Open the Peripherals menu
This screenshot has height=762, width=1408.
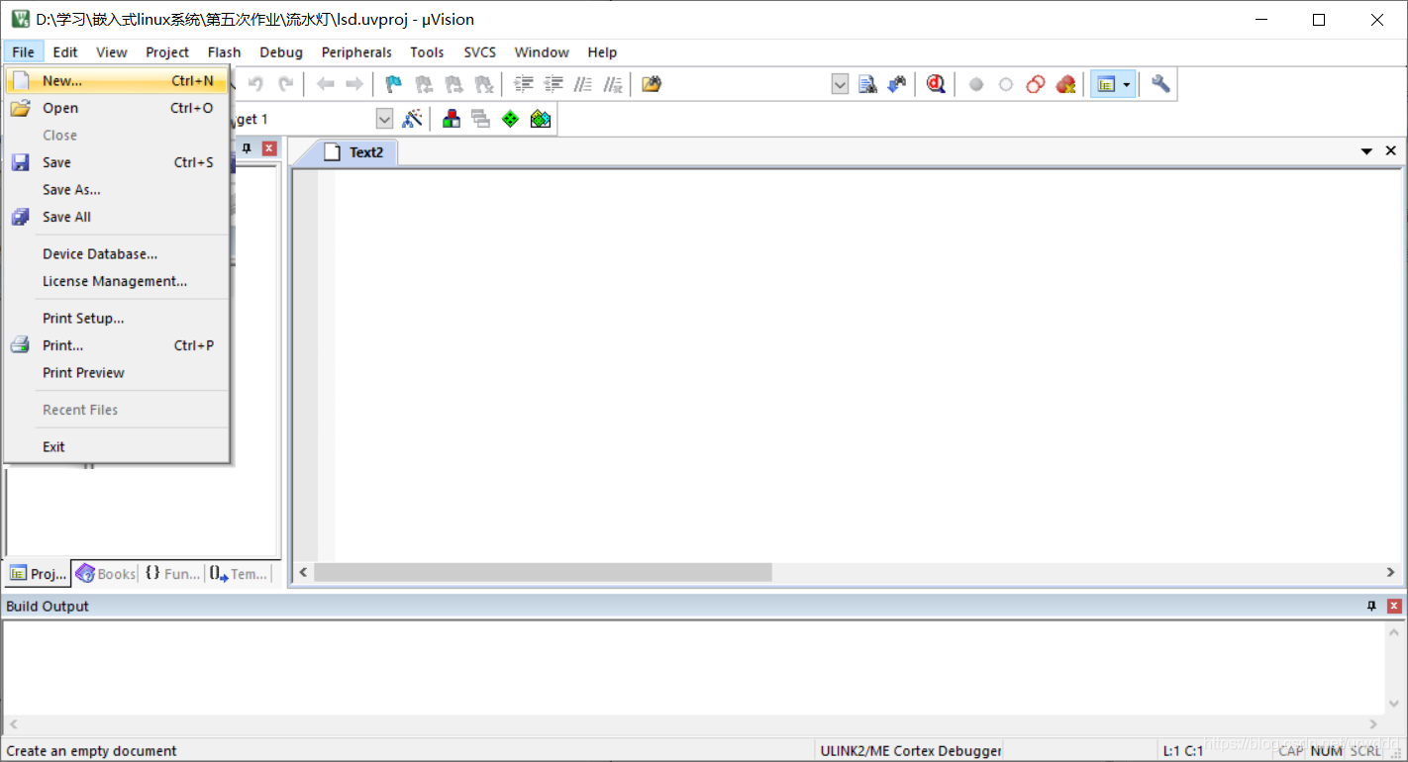click(x=356, y=52)
